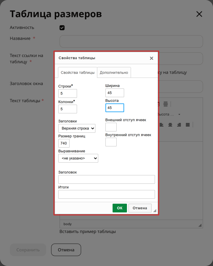This screenshot has width=213, height=266.
Task: Expand the Высота line-height dropdown arrow
Action: coord(179,114)
